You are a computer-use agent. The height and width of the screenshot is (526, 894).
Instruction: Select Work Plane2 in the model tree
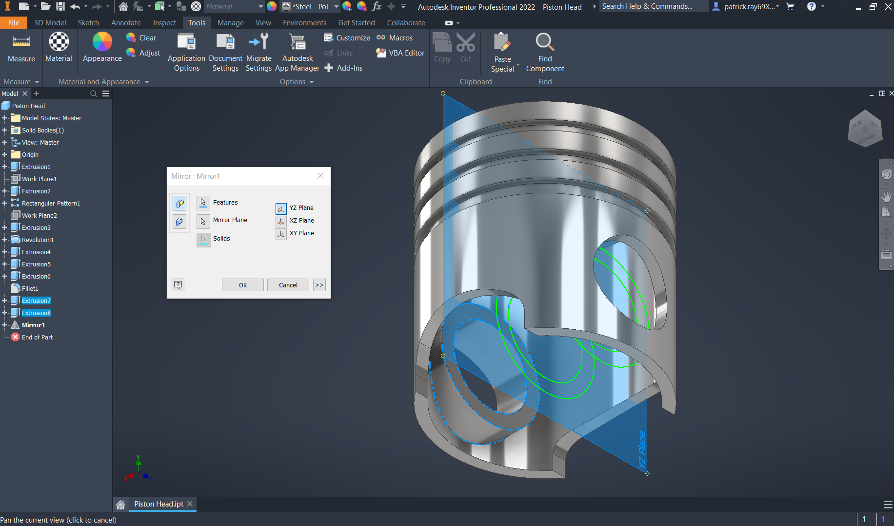pos(39,215)
